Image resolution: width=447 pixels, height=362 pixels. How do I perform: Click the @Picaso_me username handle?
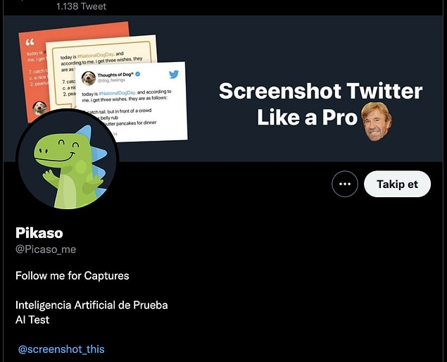pos(46,249)
